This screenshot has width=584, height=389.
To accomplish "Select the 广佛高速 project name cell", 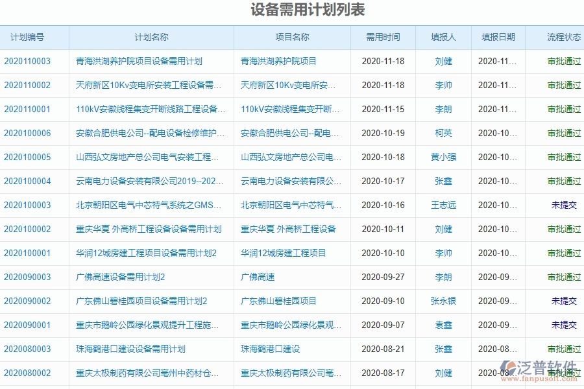I will tap(259, 277).
